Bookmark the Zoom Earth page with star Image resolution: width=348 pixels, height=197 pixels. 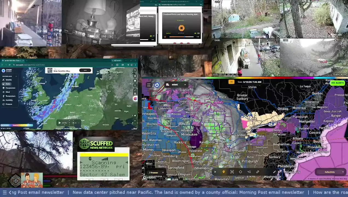pyautogui.click(x=112, y=65)
